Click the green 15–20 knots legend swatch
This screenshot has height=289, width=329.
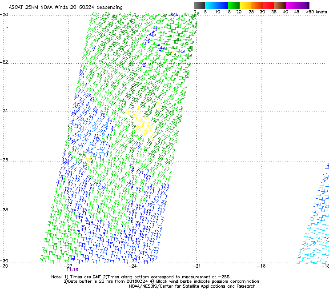[234, 5]
